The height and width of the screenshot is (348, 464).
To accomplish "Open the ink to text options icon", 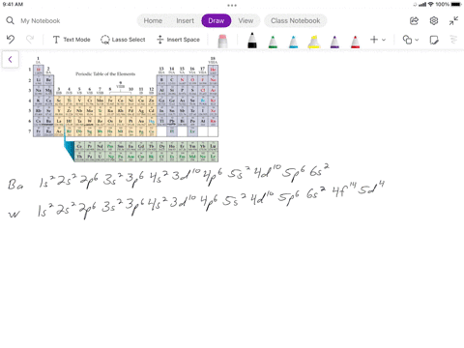I will 453,40.
